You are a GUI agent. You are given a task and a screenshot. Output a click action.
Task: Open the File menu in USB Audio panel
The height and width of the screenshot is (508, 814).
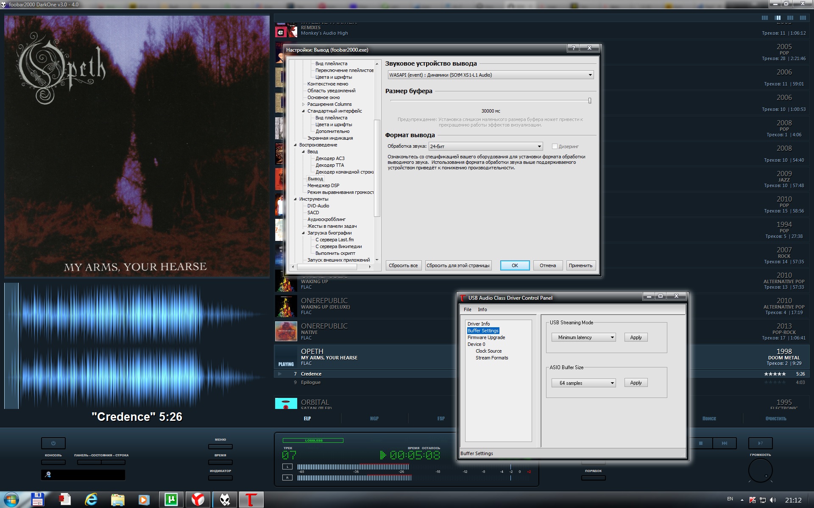coord(468,309)
